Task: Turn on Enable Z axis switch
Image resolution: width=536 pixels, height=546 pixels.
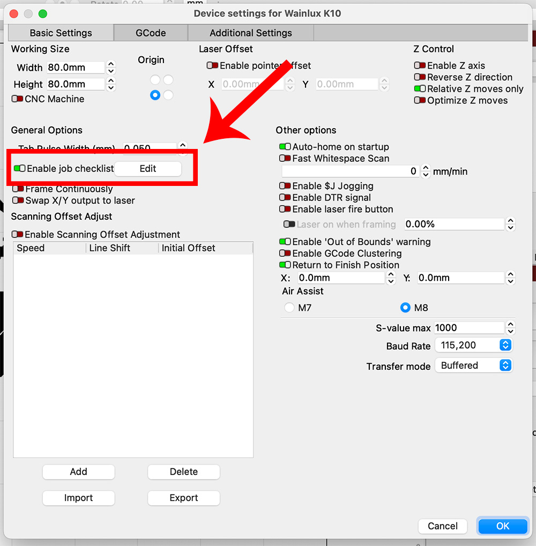Action: click(x=420, y=65)
